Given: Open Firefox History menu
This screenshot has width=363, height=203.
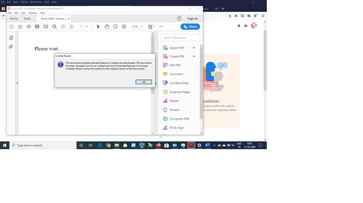Looking at the screenshot, I should coord(24,2).
